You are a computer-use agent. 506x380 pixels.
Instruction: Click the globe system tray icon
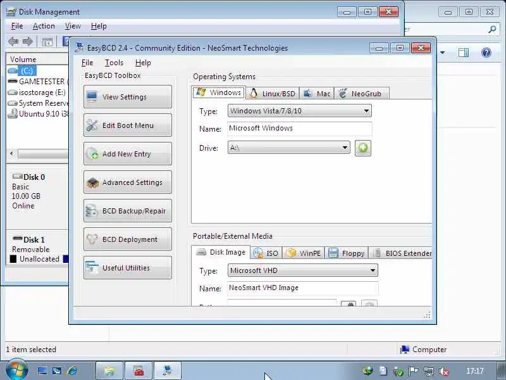click(x=368, y=370)
